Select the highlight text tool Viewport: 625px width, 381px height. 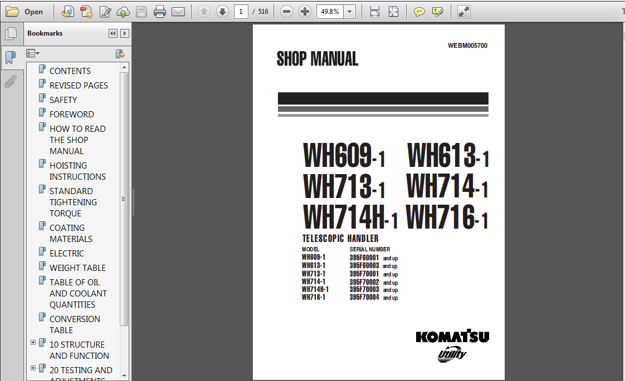click(438, 12)
